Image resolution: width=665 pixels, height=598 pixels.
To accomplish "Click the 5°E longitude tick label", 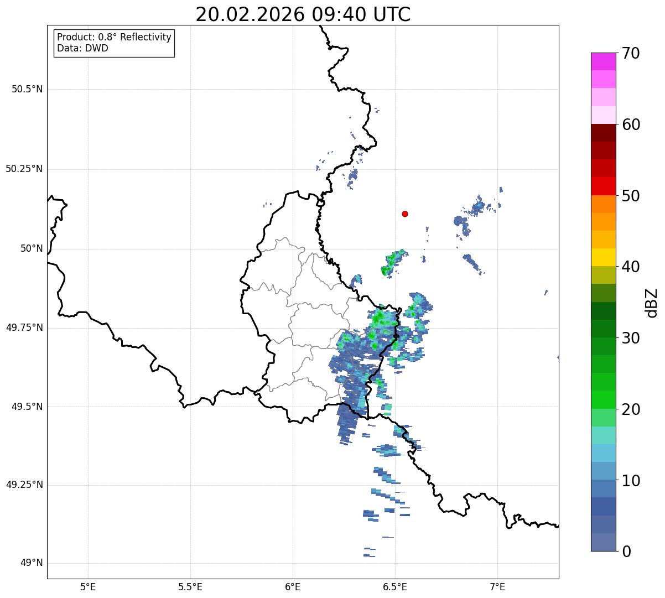I will pyautogui.click(x=88, y=586).
